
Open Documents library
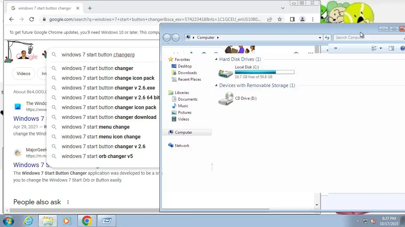click(188, 99)
